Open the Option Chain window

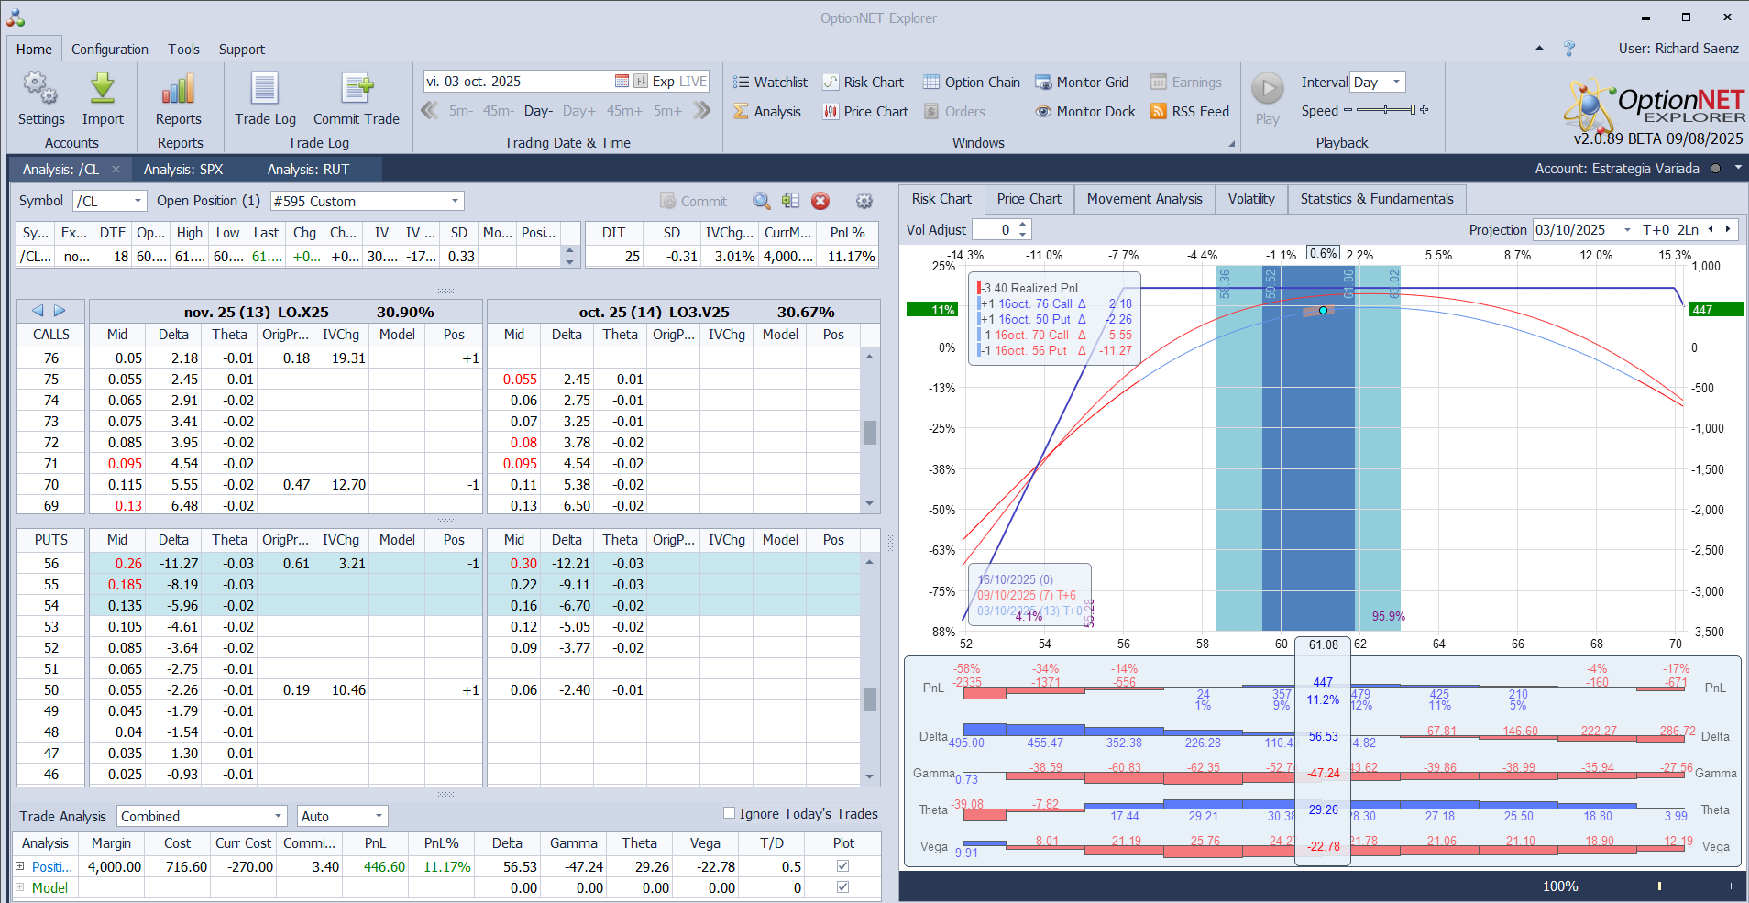tap(971, 82)
